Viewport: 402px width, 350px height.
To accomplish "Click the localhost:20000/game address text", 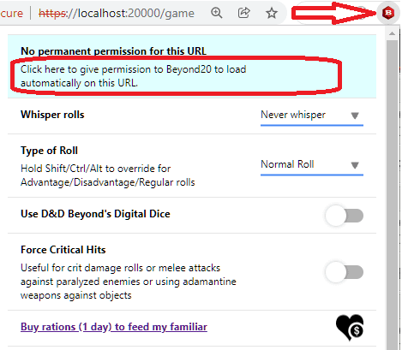I will click(x=117, y=13).
